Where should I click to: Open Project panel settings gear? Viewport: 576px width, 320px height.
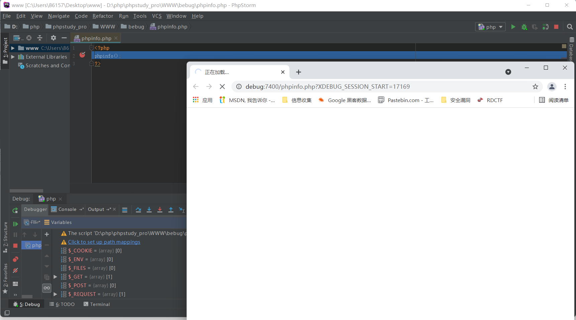(x=54, y=38)
